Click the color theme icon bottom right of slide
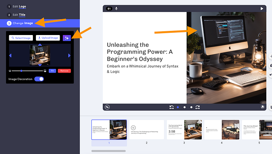This screenshot has height=154, width=272. [x=263, y=107]
